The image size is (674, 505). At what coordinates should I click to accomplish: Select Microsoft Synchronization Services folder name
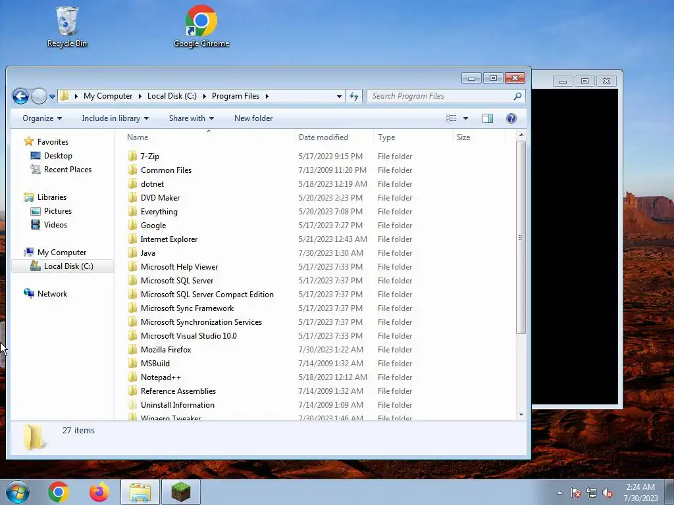point(201,322)
